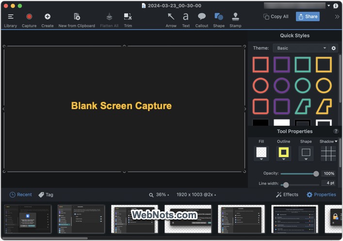343x241 pixels.
Task: Select the Trim tool
Action: tap(128, 20)
